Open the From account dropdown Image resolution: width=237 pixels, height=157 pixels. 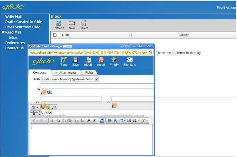96,79
